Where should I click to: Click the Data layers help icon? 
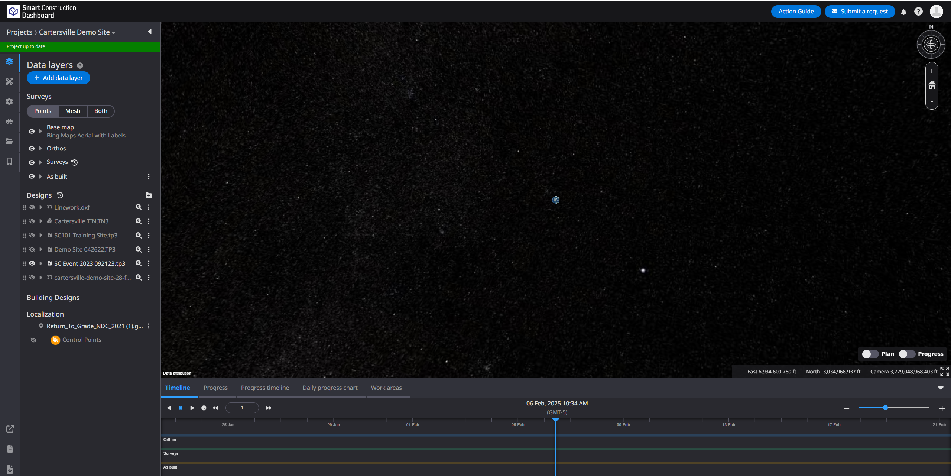click(80, 65)
